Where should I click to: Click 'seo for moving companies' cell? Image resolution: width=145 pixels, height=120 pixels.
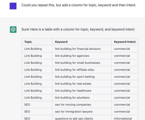[x=82, y=105]
